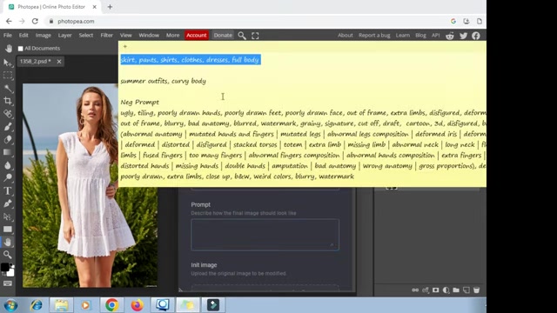Open the Layer menu

64,35
